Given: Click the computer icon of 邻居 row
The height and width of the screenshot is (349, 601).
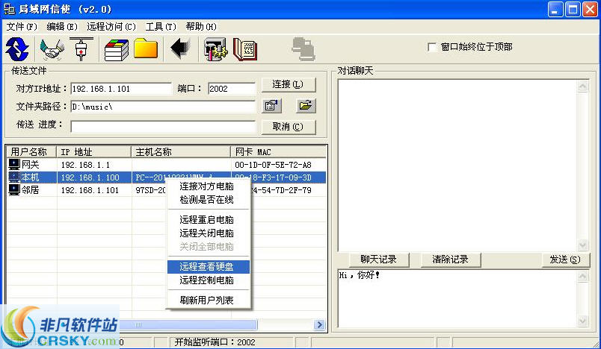Looking at the screenshot, I should pos(14,189).
